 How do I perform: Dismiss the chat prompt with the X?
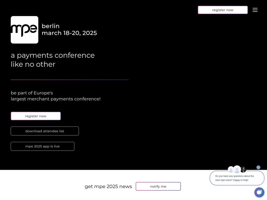pyautogui.click(x=258, y=167)
